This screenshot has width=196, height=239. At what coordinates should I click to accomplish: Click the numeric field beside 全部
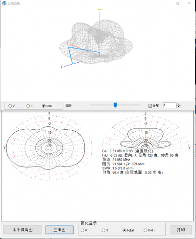coord(170,105)
